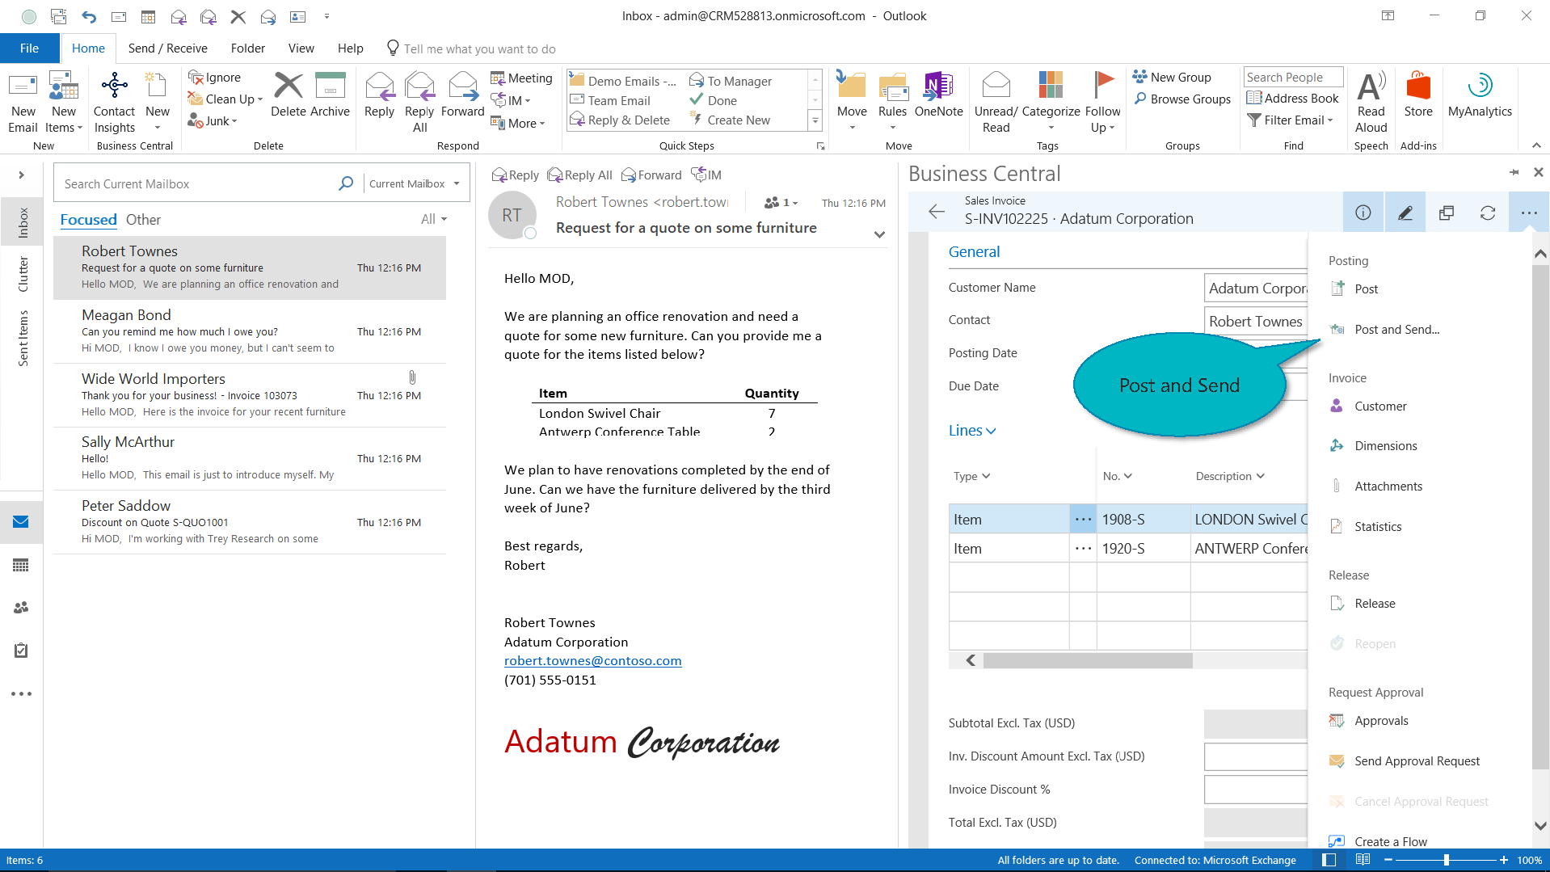Pin the Business Central pane
Screen dimensions: 1550x872
(x=1513, y=172)
